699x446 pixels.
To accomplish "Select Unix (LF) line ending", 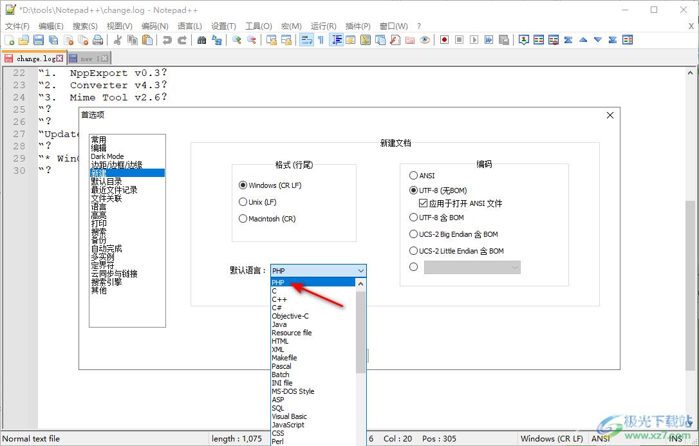I will tap(257, 202).
